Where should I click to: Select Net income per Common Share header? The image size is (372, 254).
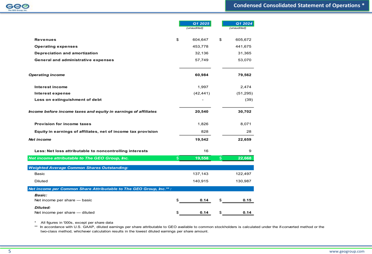point(141,189)
